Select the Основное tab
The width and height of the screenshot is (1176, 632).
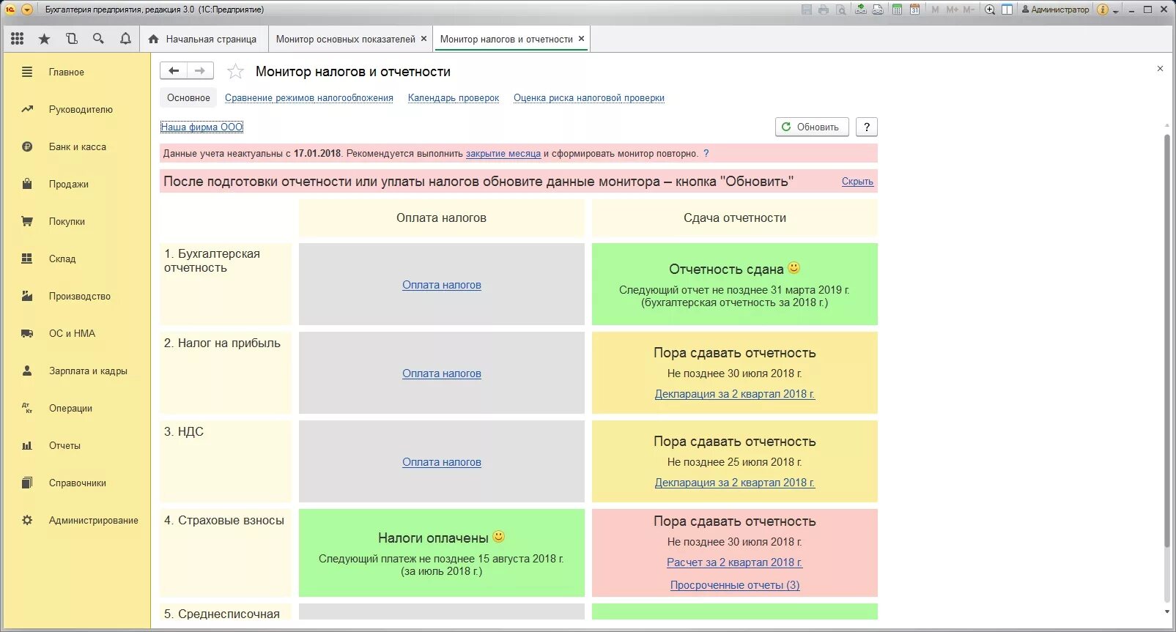(188, 97)
